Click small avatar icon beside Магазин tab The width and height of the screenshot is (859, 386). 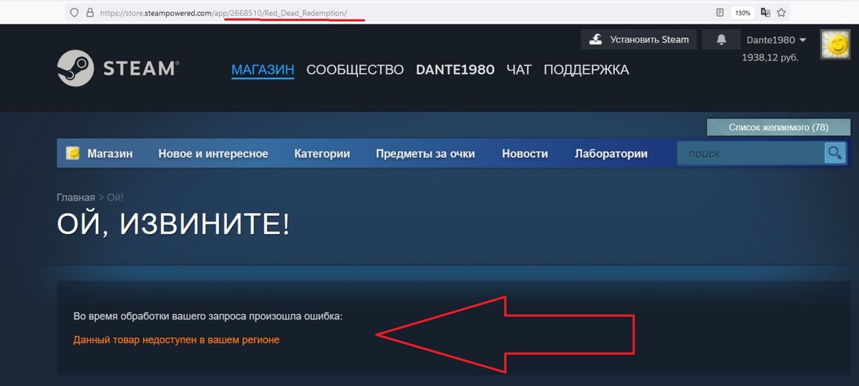[x=72, y=153]
